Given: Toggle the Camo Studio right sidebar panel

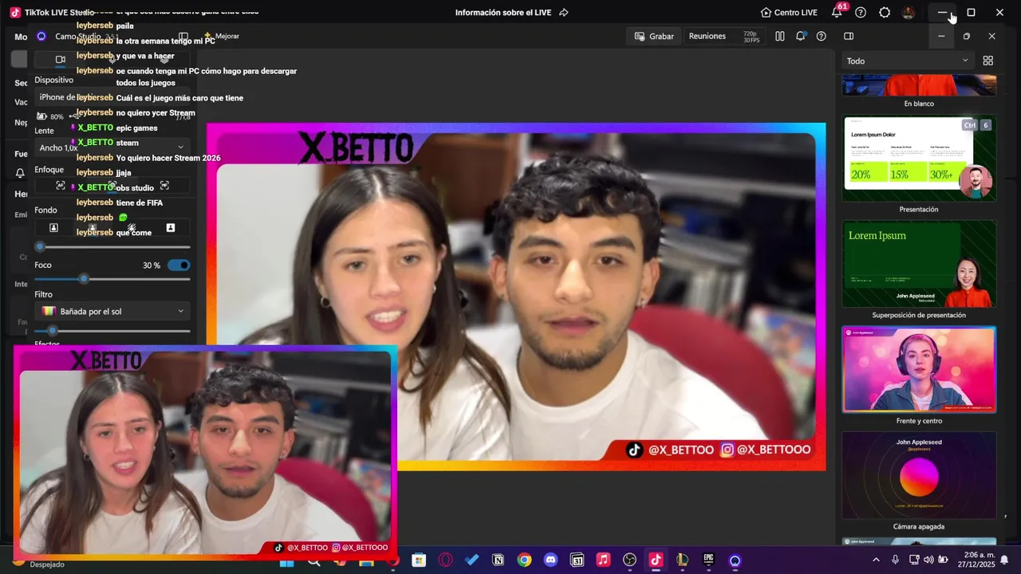Looking at the screenshot, I should (x=849, y=36).
